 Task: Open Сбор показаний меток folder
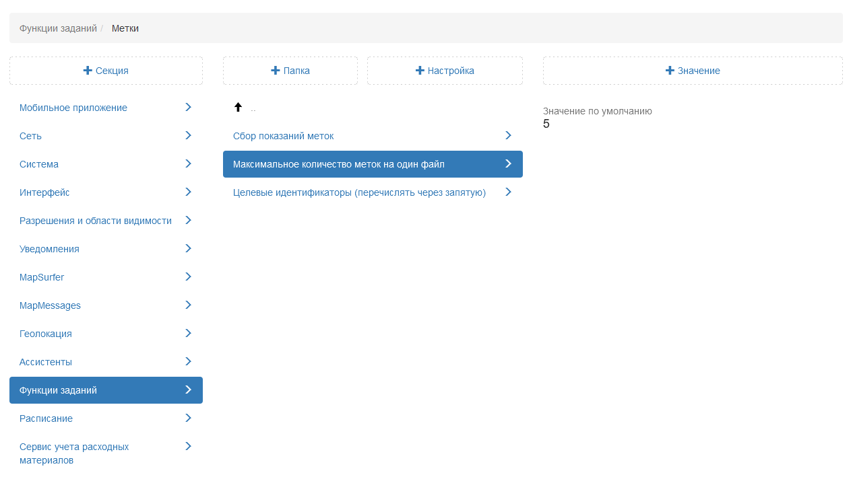[373, 136]
